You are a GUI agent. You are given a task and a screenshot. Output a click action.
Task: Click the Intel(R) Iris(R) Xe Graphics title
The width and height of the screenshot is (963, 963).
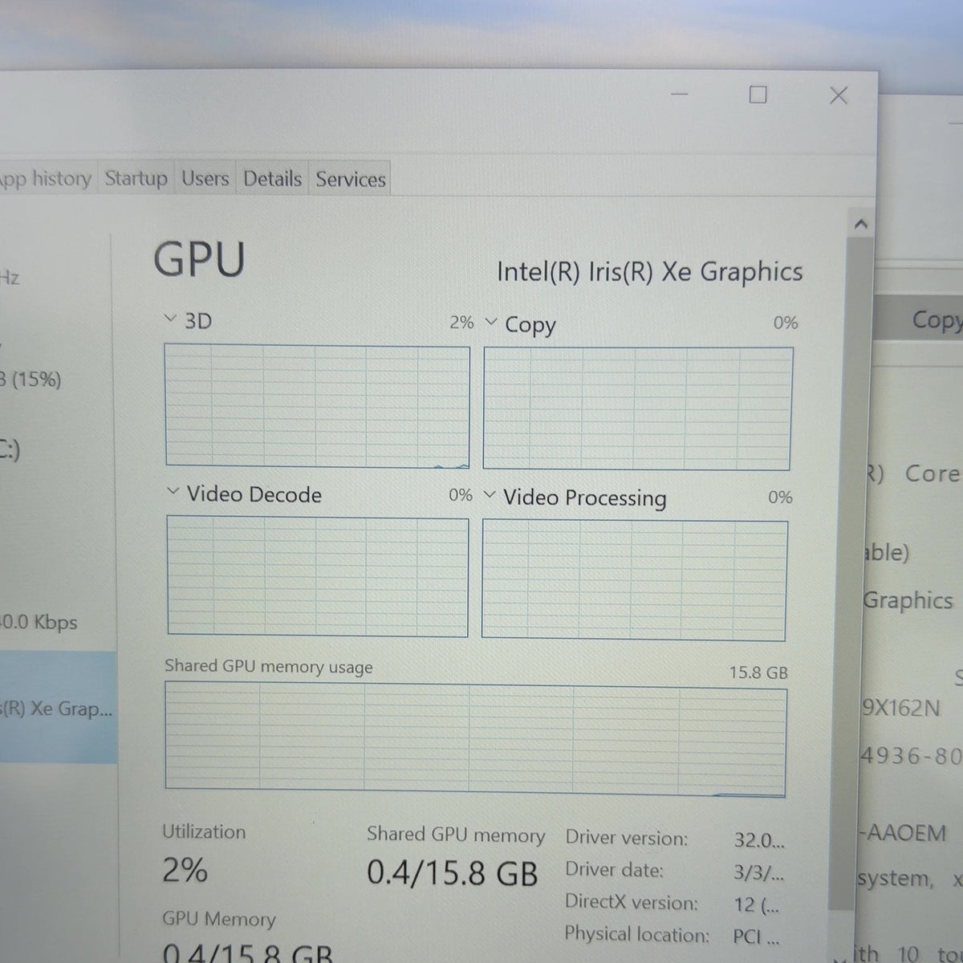pyautogui.click(x=650, y=271)
